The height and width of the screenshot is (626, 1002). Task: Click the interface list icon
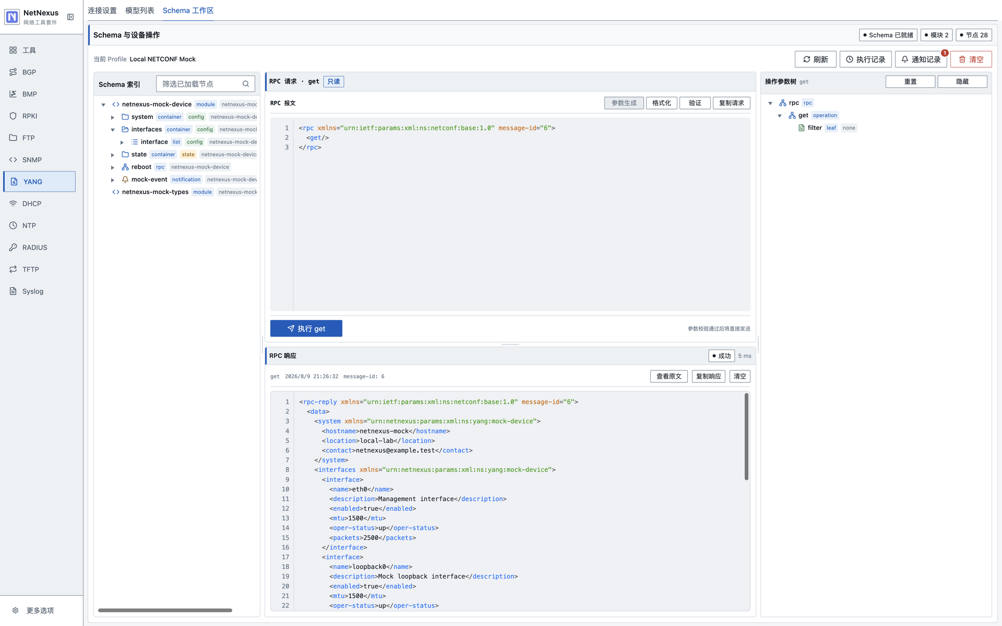(x=135, y=142)
